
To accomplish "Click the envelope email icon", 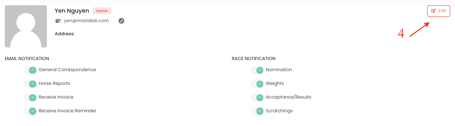I will pos(58,21).
